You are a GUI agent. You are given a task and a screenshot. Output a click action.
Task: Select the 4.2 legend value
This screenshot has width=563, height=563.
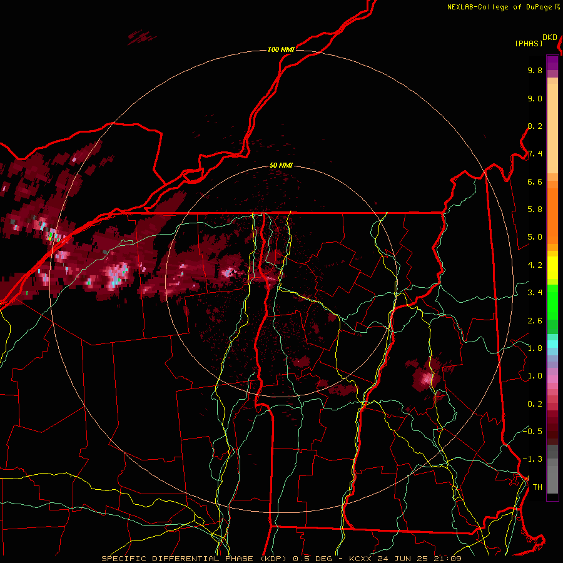click(x=535, y=265)
